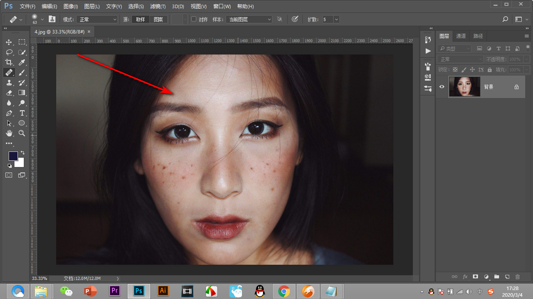Select the Spot Healing Brush tool
This screenshot has height=299, width=533.
9,72
